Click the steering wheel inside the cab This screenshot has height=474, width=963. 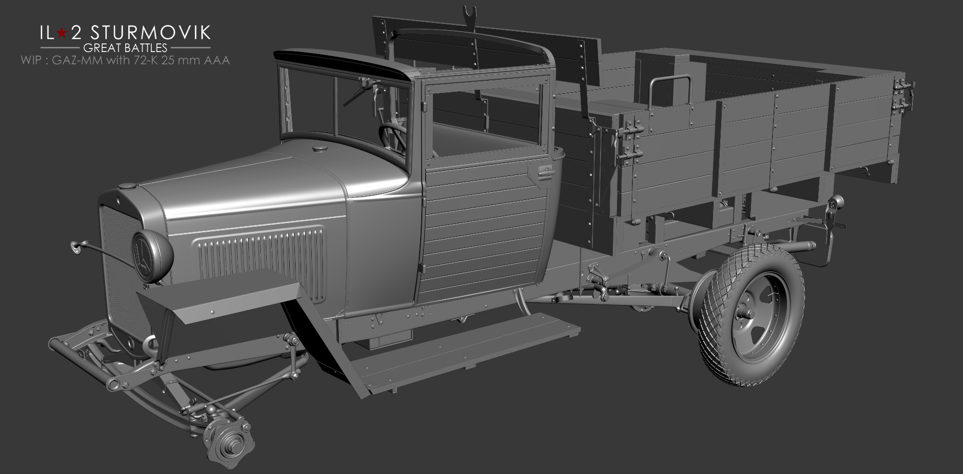click(x=392, y=135)
